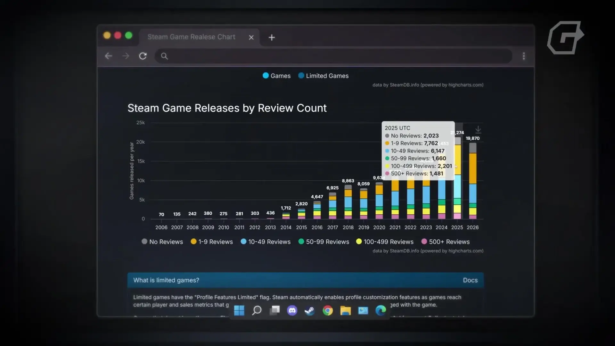The height and width of the screenshot is (346, 615).
Task: Open the Photos app taskbar icon
Action: tap(363, 310)
